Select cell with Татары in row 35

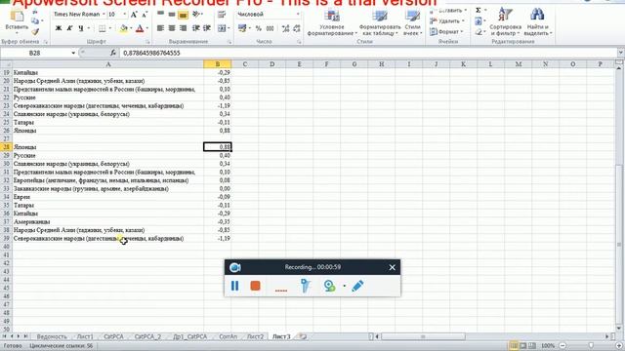tap(107, 206)
